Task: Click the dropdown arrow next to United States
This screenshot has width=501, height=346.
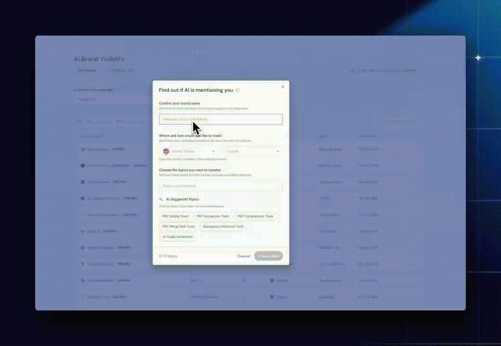Action: [213, 151]
